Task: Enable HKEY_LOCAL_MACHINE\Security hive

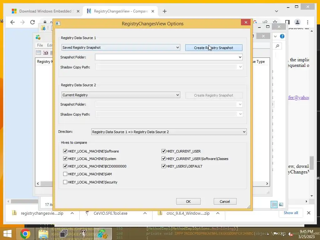Action: coord(65,182)
